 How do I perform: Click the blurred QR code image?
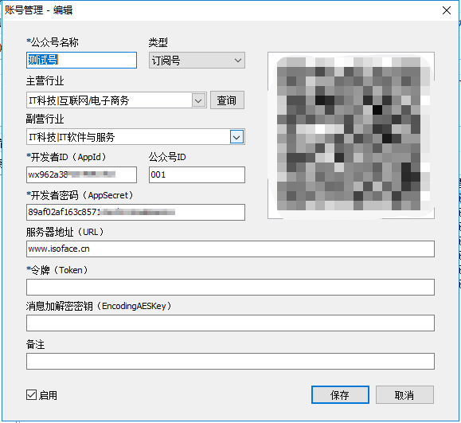coord(351,135)
